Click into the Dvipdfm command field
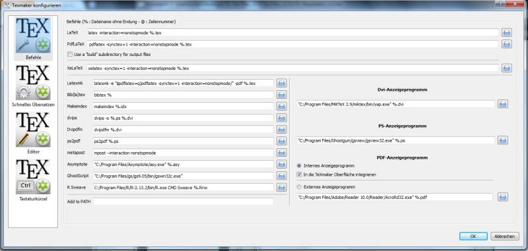 click(183, 129)
